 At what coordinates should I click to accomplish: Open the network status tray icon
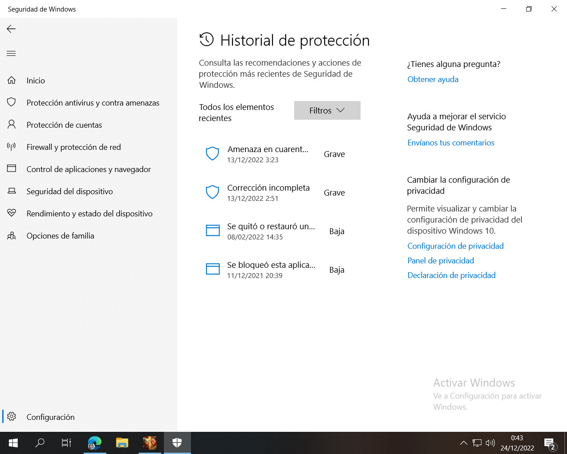pyautogui.click(x=477, y=443)
